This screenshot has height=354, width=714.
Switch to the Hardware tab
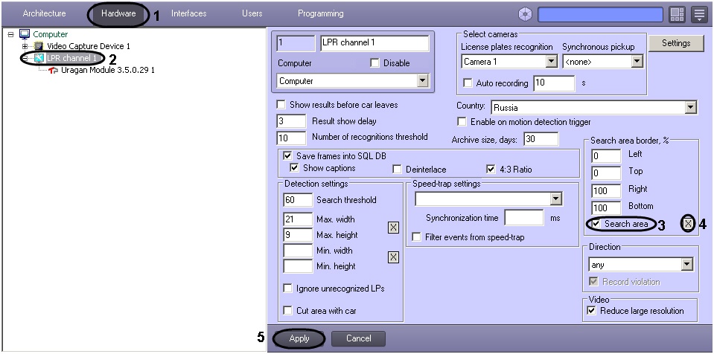click(x=118, y=13)
